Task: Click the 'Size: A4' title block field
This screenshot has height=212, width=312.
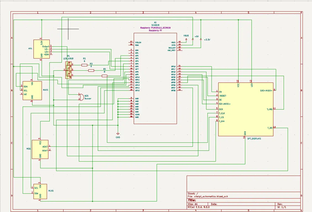Action: point(193,204)
